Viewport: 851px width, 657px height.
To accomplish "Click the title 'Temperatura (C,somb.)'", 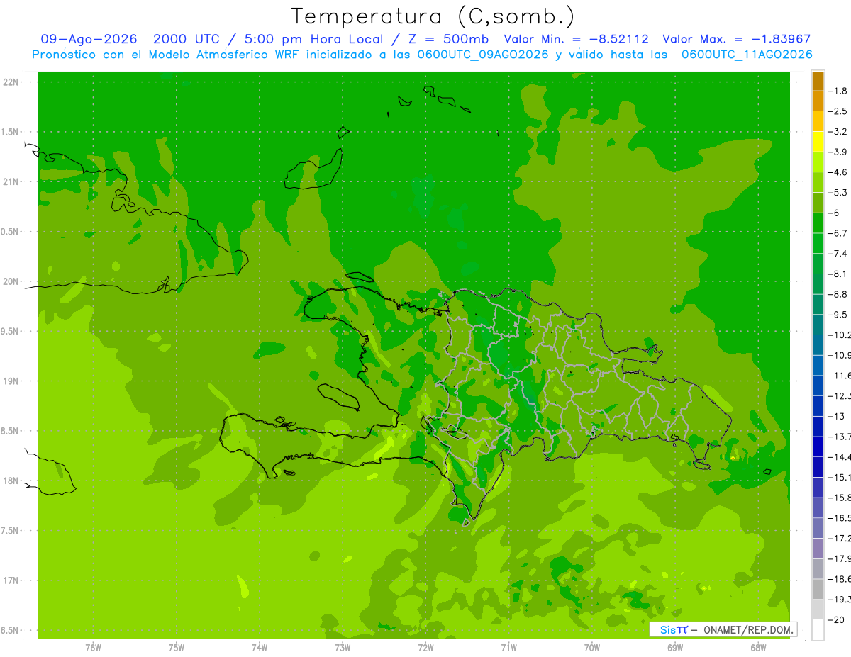I will click(433, 16).
